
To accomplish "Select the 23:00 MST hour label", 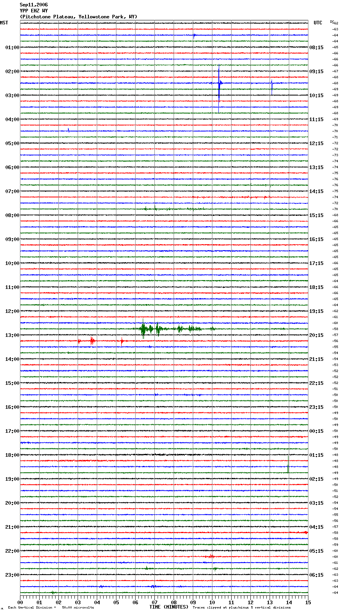I will pos(12,575).
